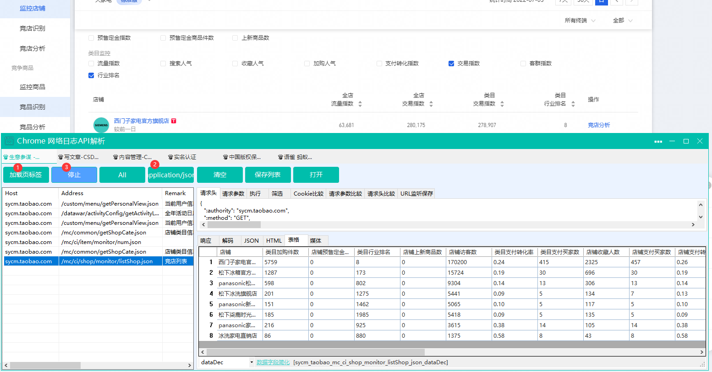
Task: Click 打开 button
Action: point(316,175)
